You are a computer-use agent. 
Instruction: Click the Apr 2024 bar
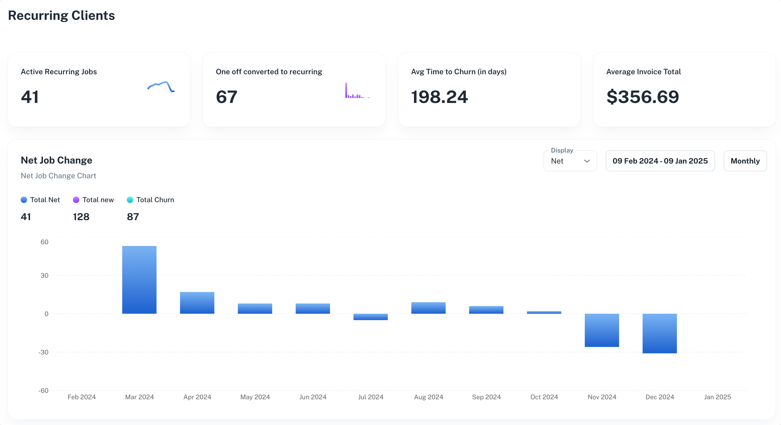click(197, 303)
